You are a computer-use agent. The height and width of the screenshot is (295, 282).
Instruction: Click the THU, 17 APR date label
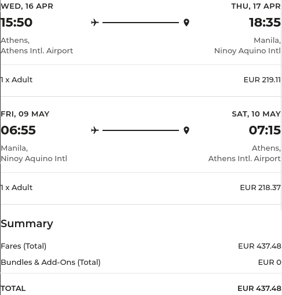256,6
